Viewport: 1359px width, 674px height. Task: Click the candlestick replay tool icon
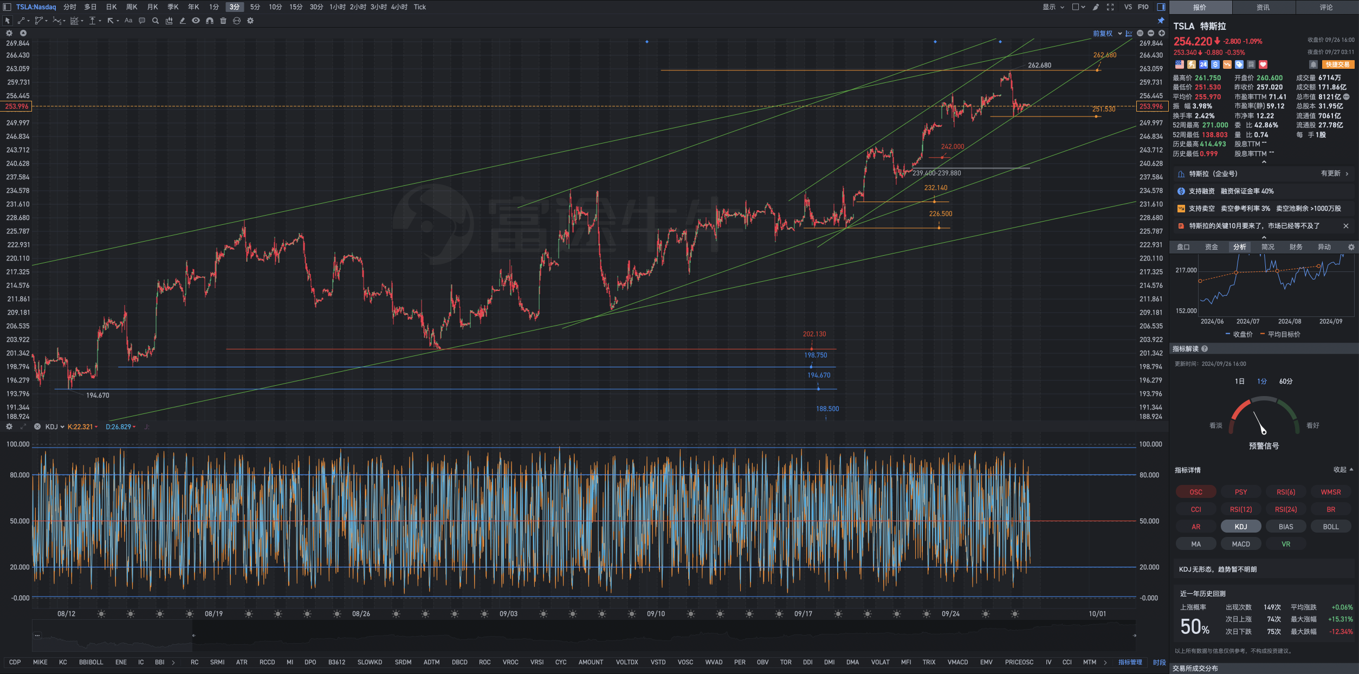[169, 21]
